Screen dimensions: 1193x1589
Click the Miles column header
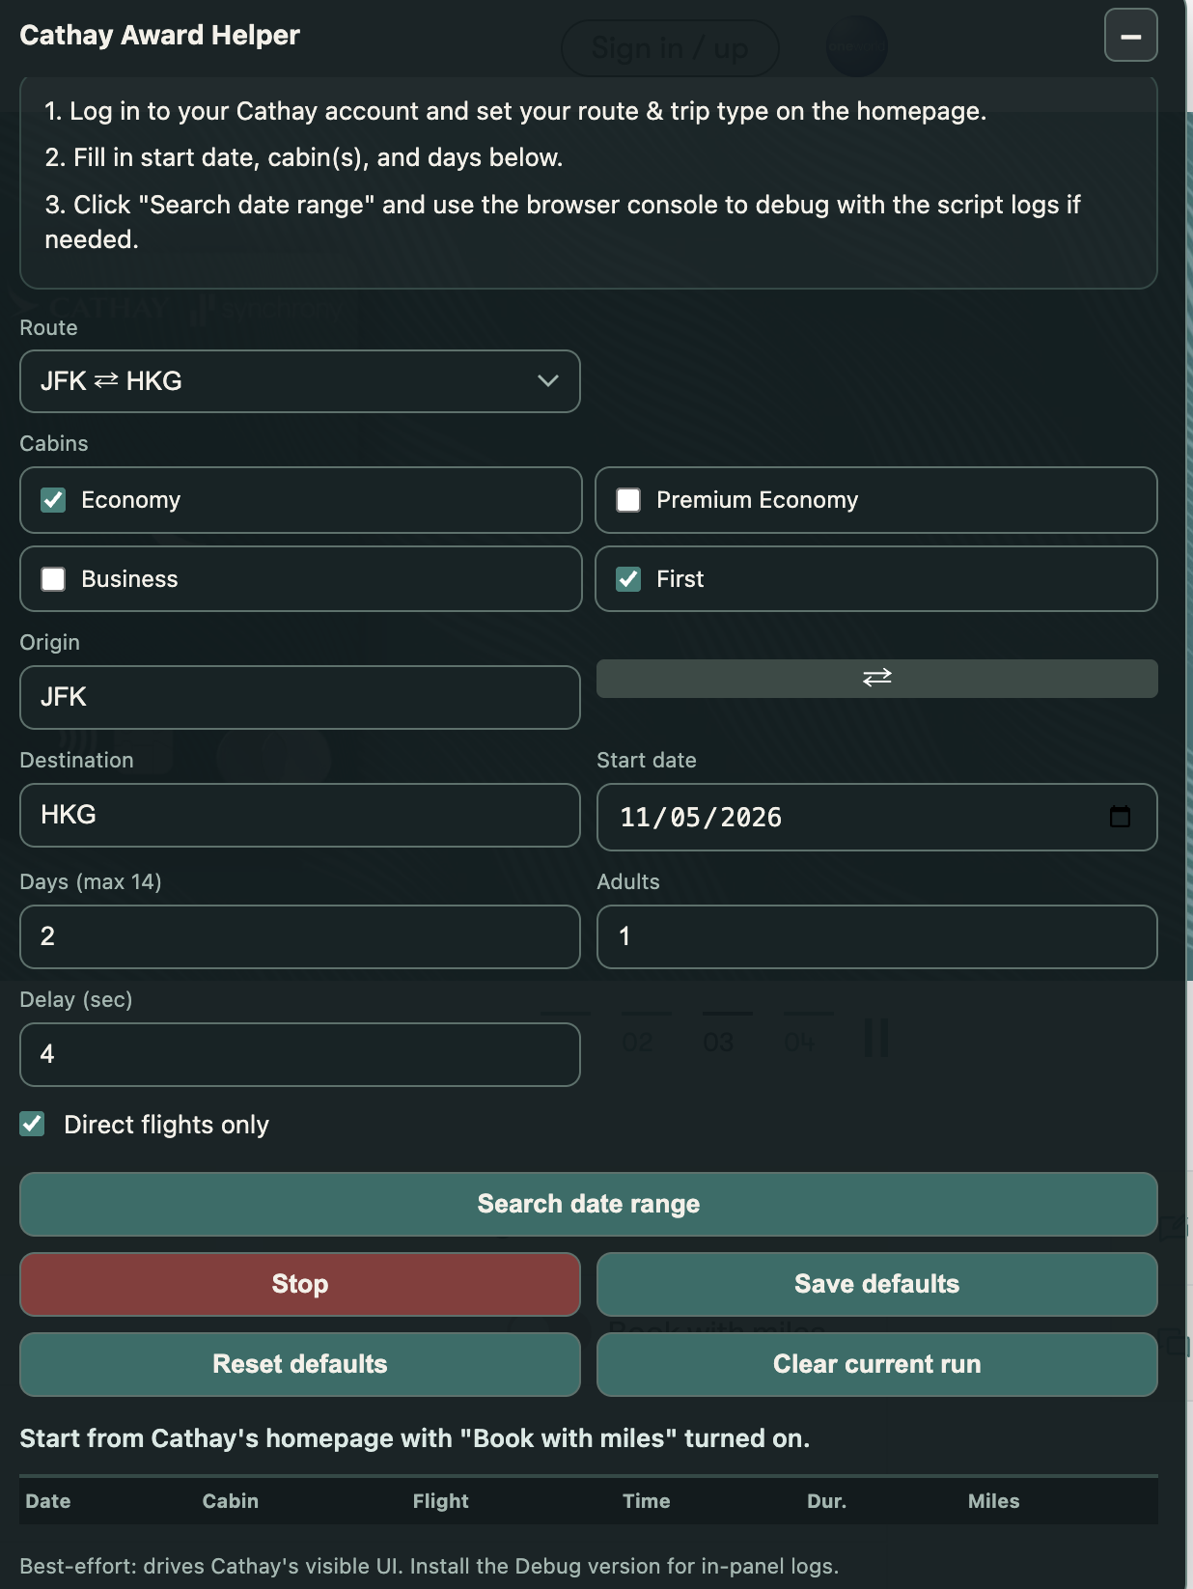click(994, 1501)
